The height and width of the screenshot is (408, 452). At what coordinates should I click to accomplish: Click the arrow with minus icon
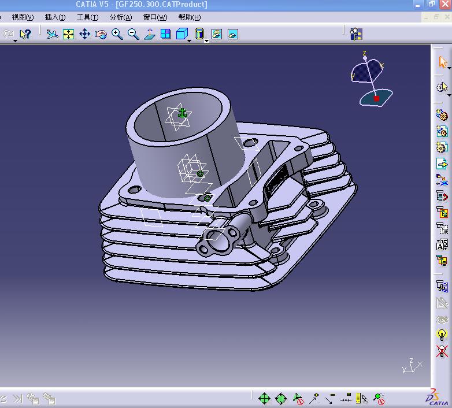pos(330,399)
